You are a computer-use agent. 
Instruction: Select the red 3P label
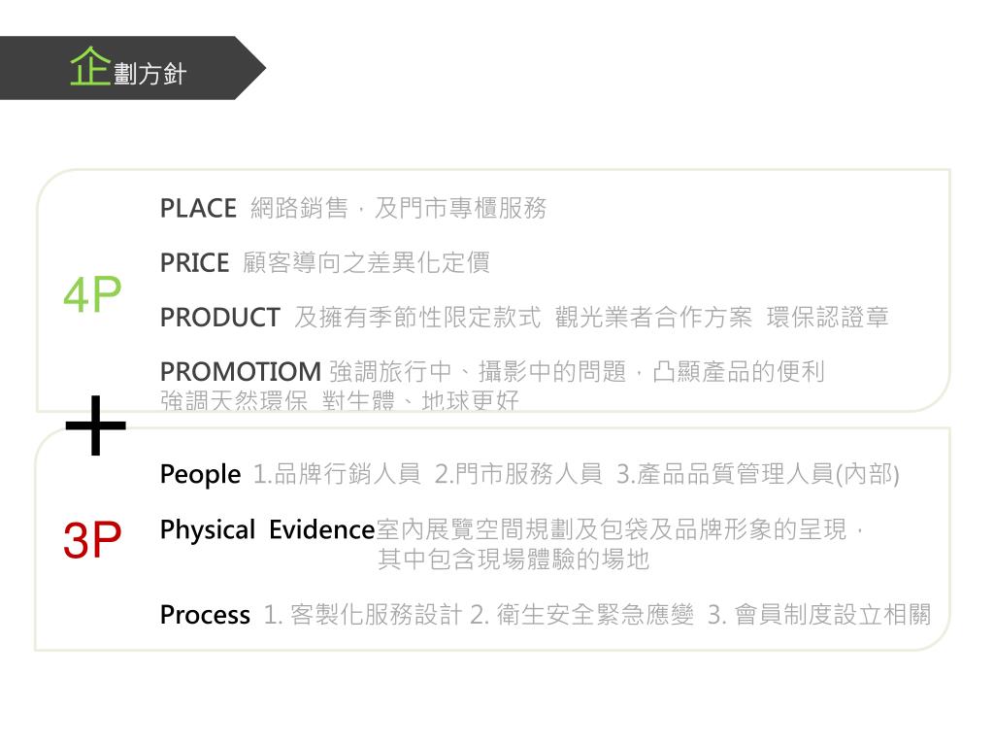[x=92, y=540]
